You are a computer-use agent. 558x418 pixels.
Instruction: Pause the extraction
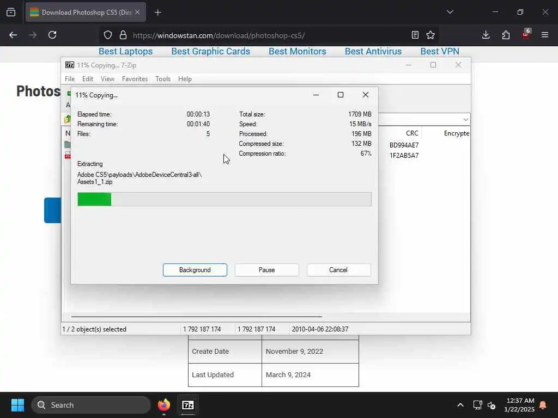click(x=266, y=270)
